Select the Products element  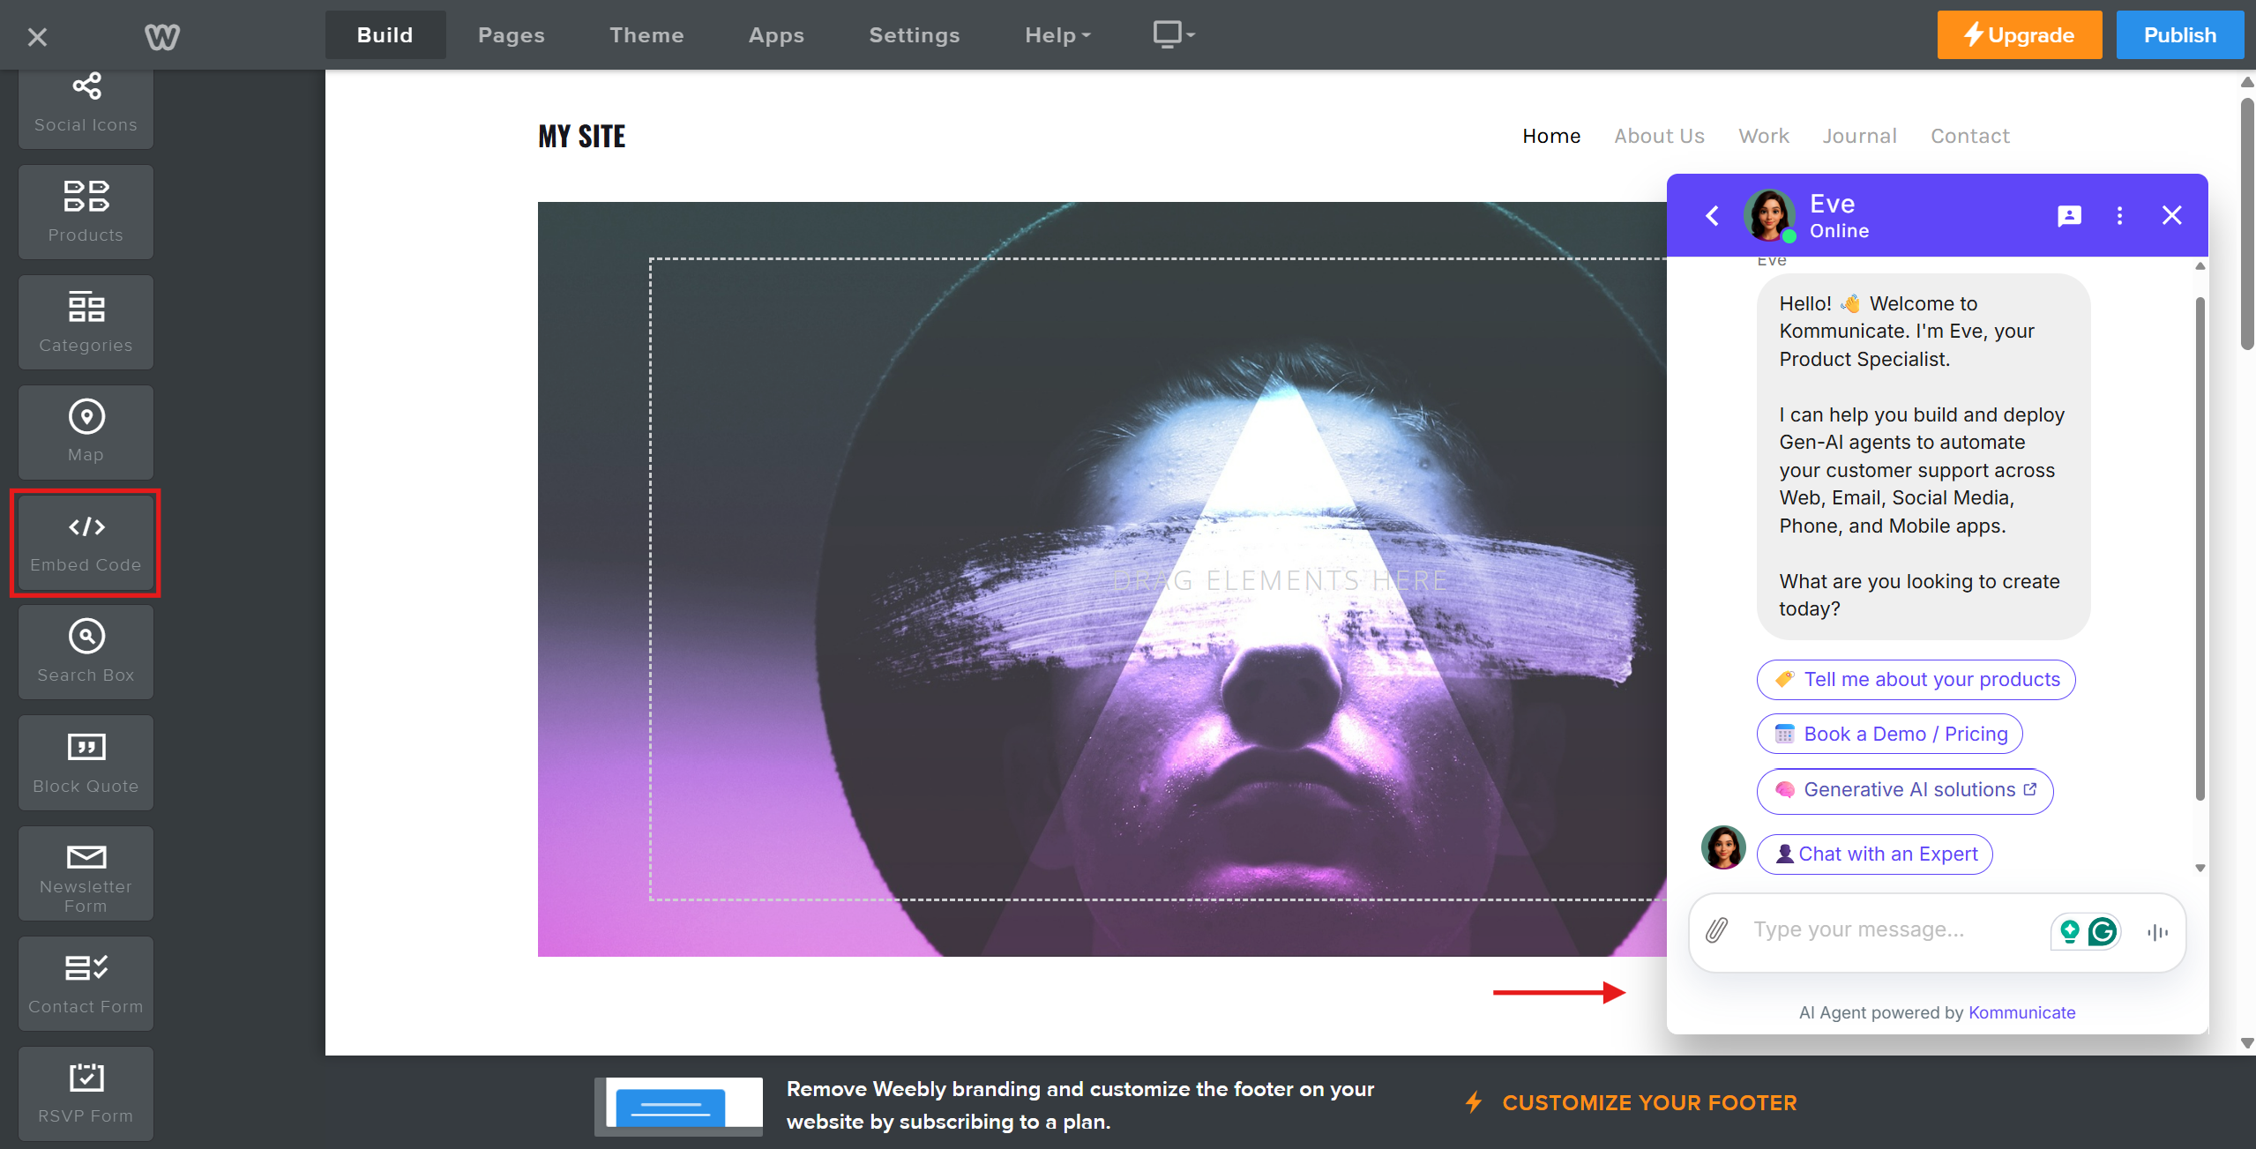86,213
